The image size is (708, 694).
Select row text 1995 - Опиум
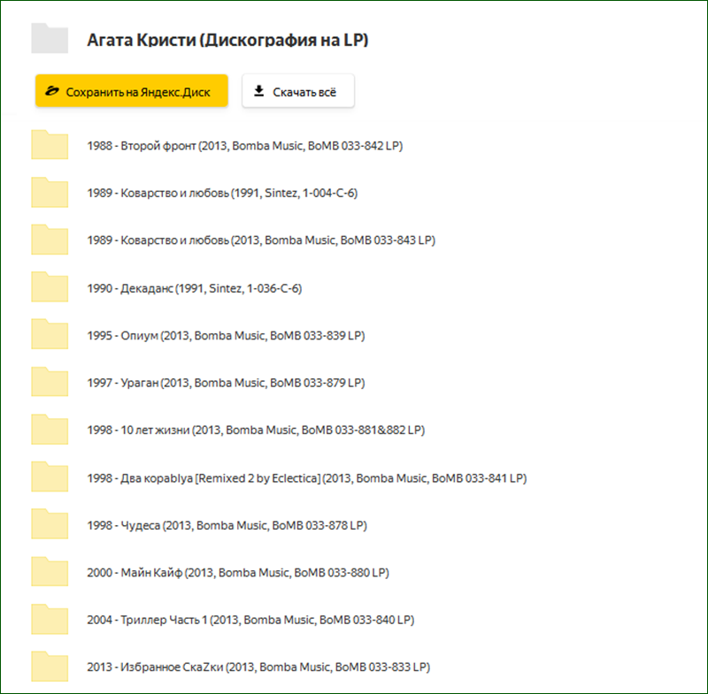click(x=226, y=336)
